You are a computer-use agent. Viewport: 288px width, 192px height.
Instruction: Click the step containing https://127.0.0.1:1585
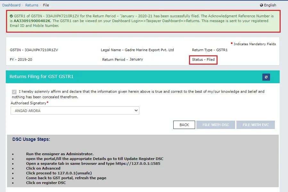point(93,164)
